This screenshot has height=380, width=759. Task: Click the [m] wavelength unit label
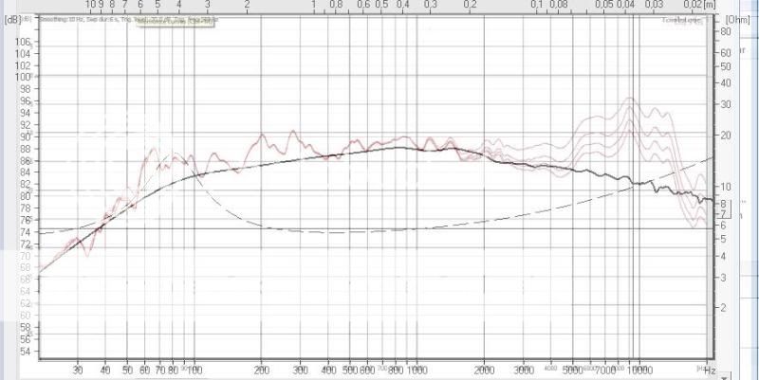(x=710, y=5)
